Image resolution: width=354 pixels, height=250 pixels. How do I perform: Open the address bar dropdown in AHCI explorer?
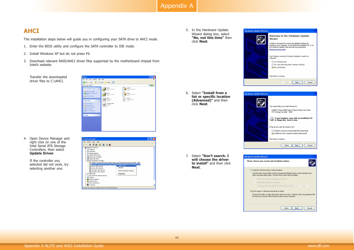click(x=149, y=86)
